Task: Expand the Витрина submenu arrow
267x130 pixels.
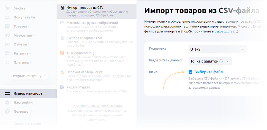Action: tap(30, 54)
